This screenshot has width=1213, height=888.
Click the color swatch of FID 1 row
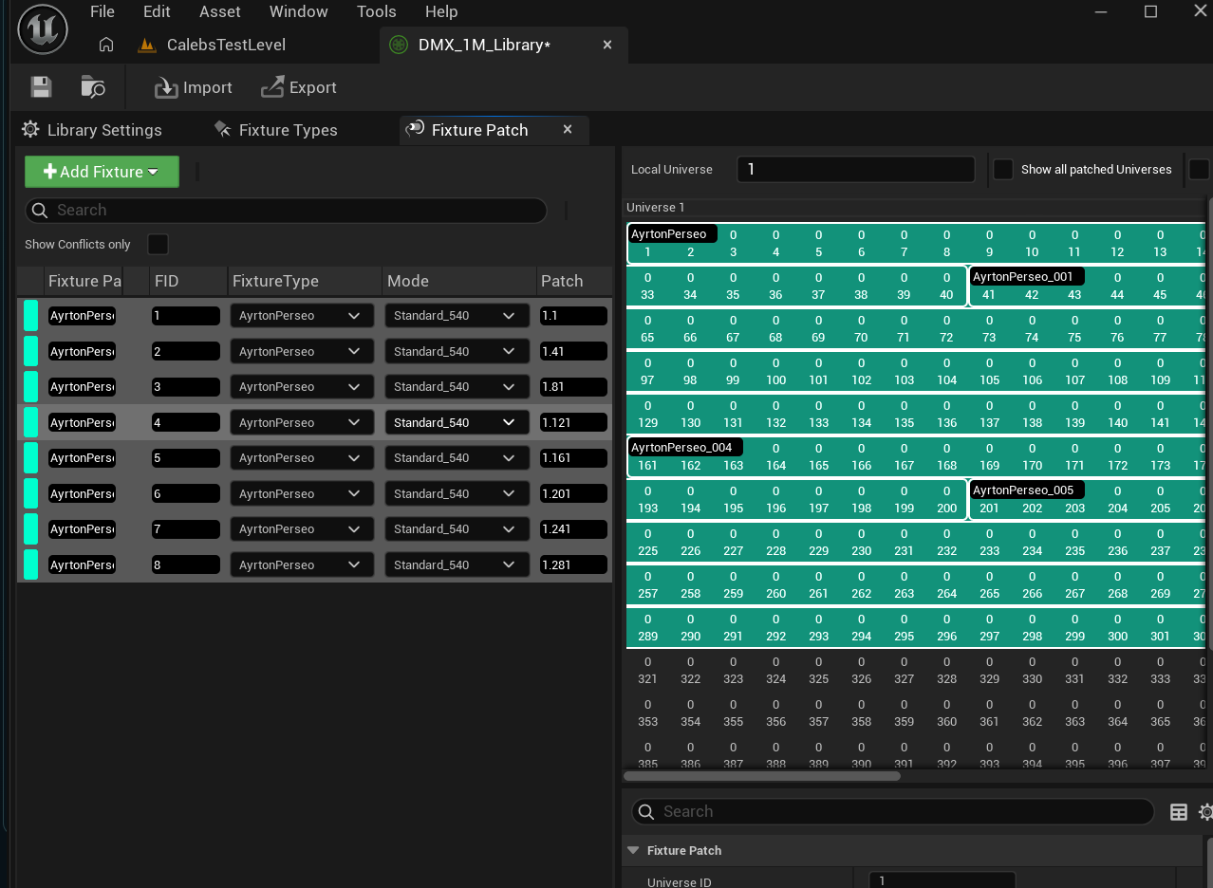pyautogui.click(x=31, y=316)
